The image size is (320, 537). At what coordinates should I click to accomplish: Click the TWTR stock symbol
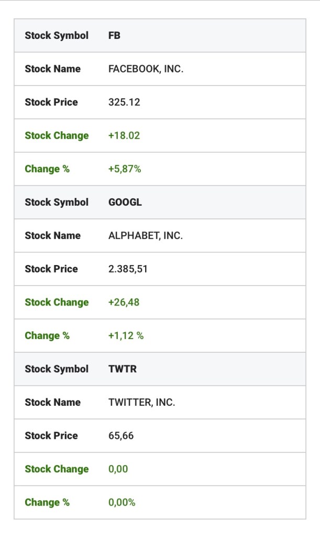click(122, 369)
